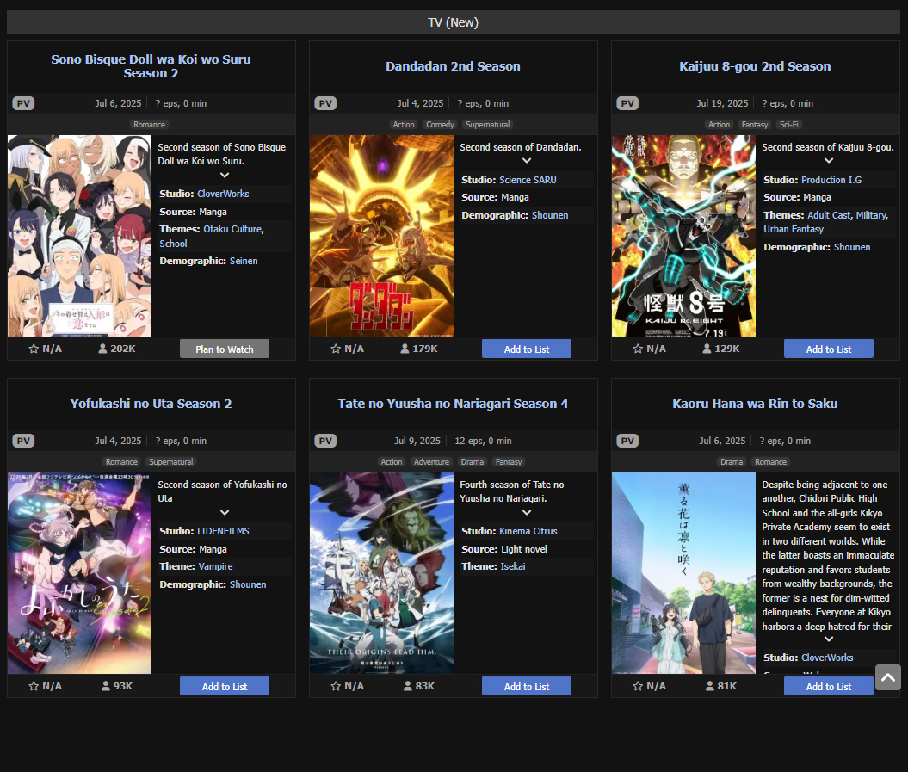This screenshot has height=772, width=908.
Task: Open the Kaoru Hana wa Rin to Saku title
Action: [x=755, y=404]
